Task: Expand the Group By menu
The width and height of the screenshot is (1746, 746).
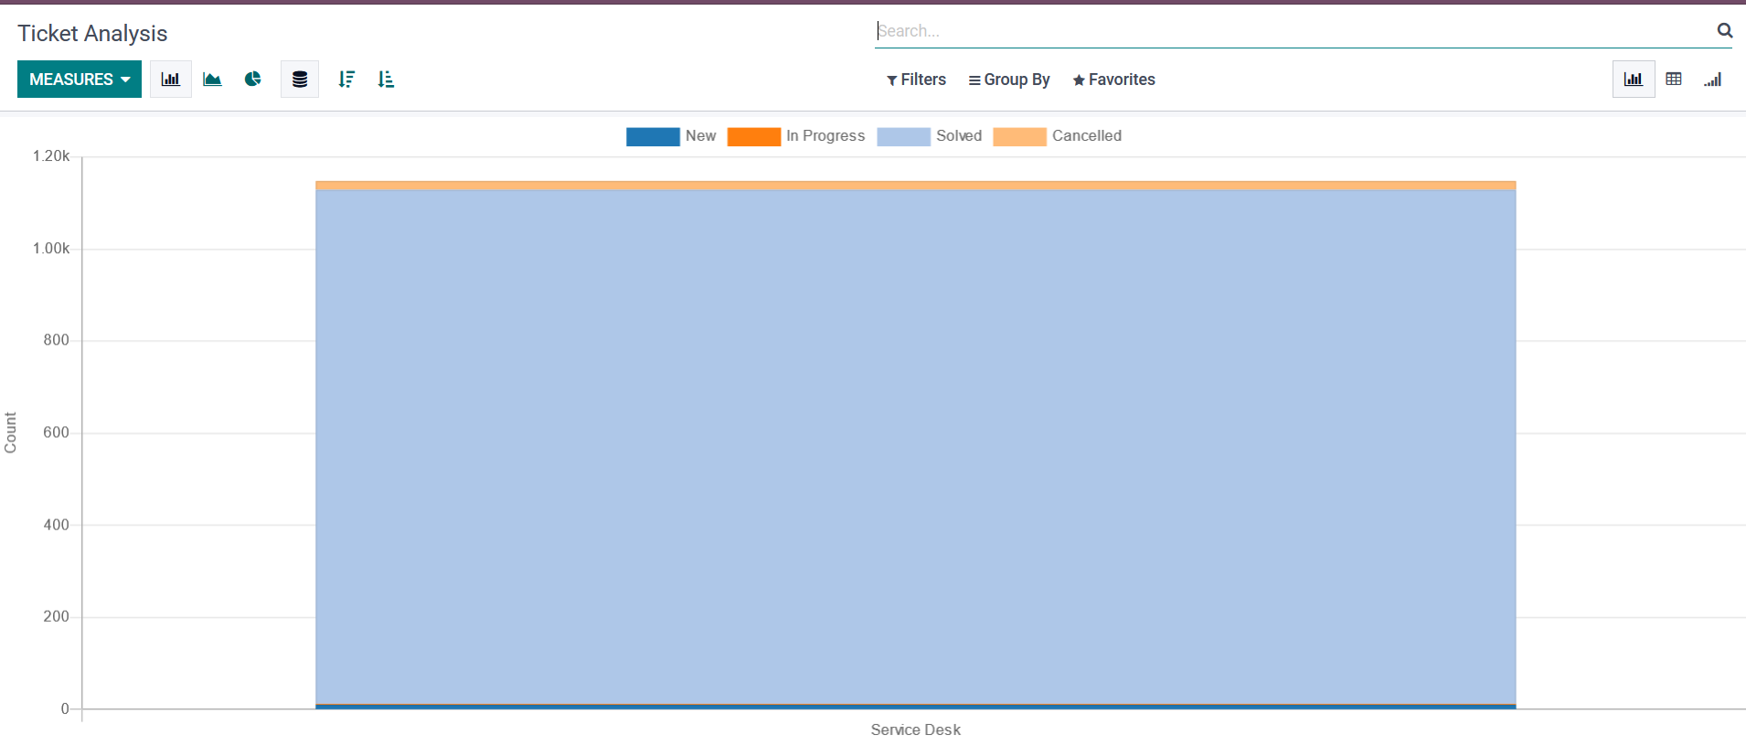Action: pos(1009,80)
